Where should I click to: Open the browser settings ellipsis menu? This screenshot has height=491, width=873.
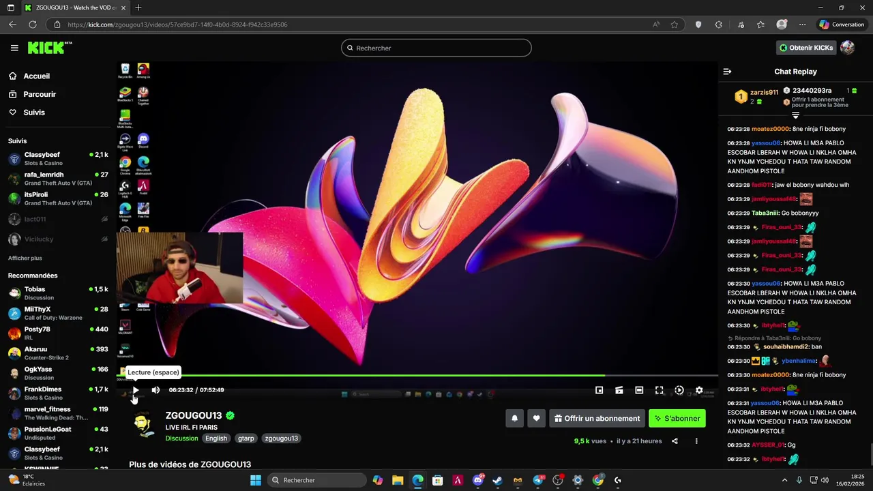pos(803,25)
